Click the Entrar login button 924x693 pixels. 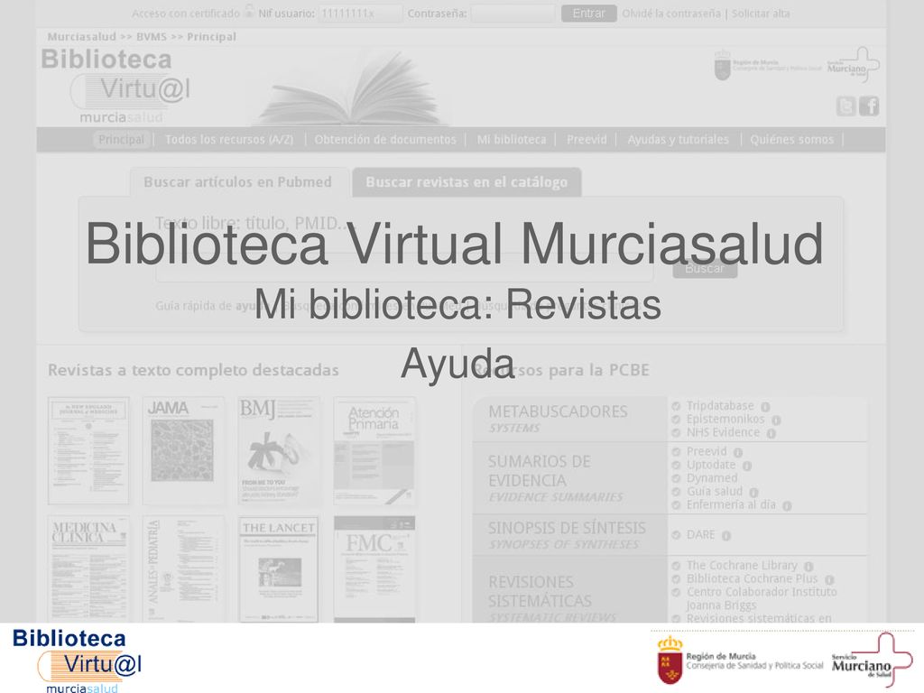588,14
